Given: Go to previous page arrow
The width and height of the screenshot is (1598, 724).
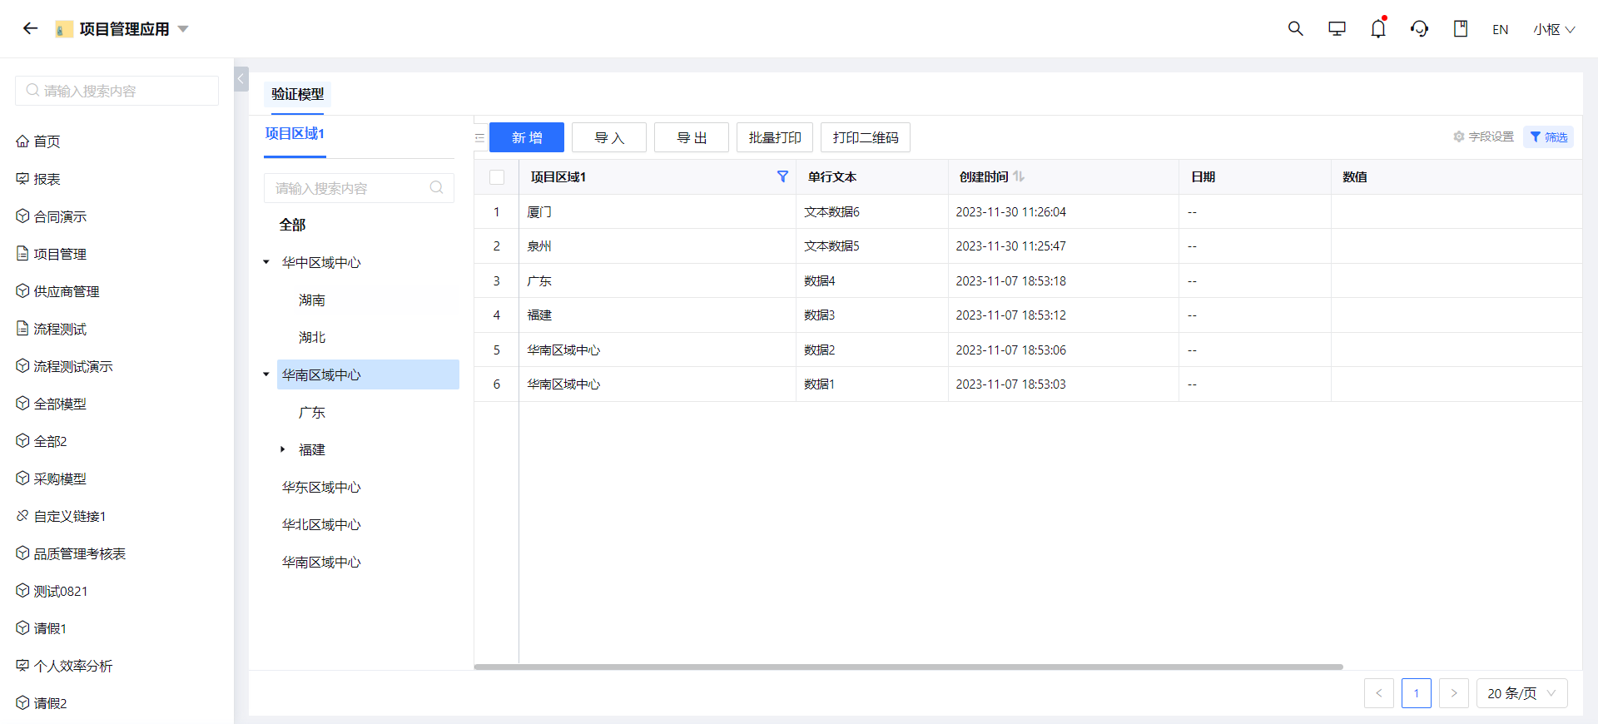Looking at the screenshot, I should click(x=1379, y=693).
